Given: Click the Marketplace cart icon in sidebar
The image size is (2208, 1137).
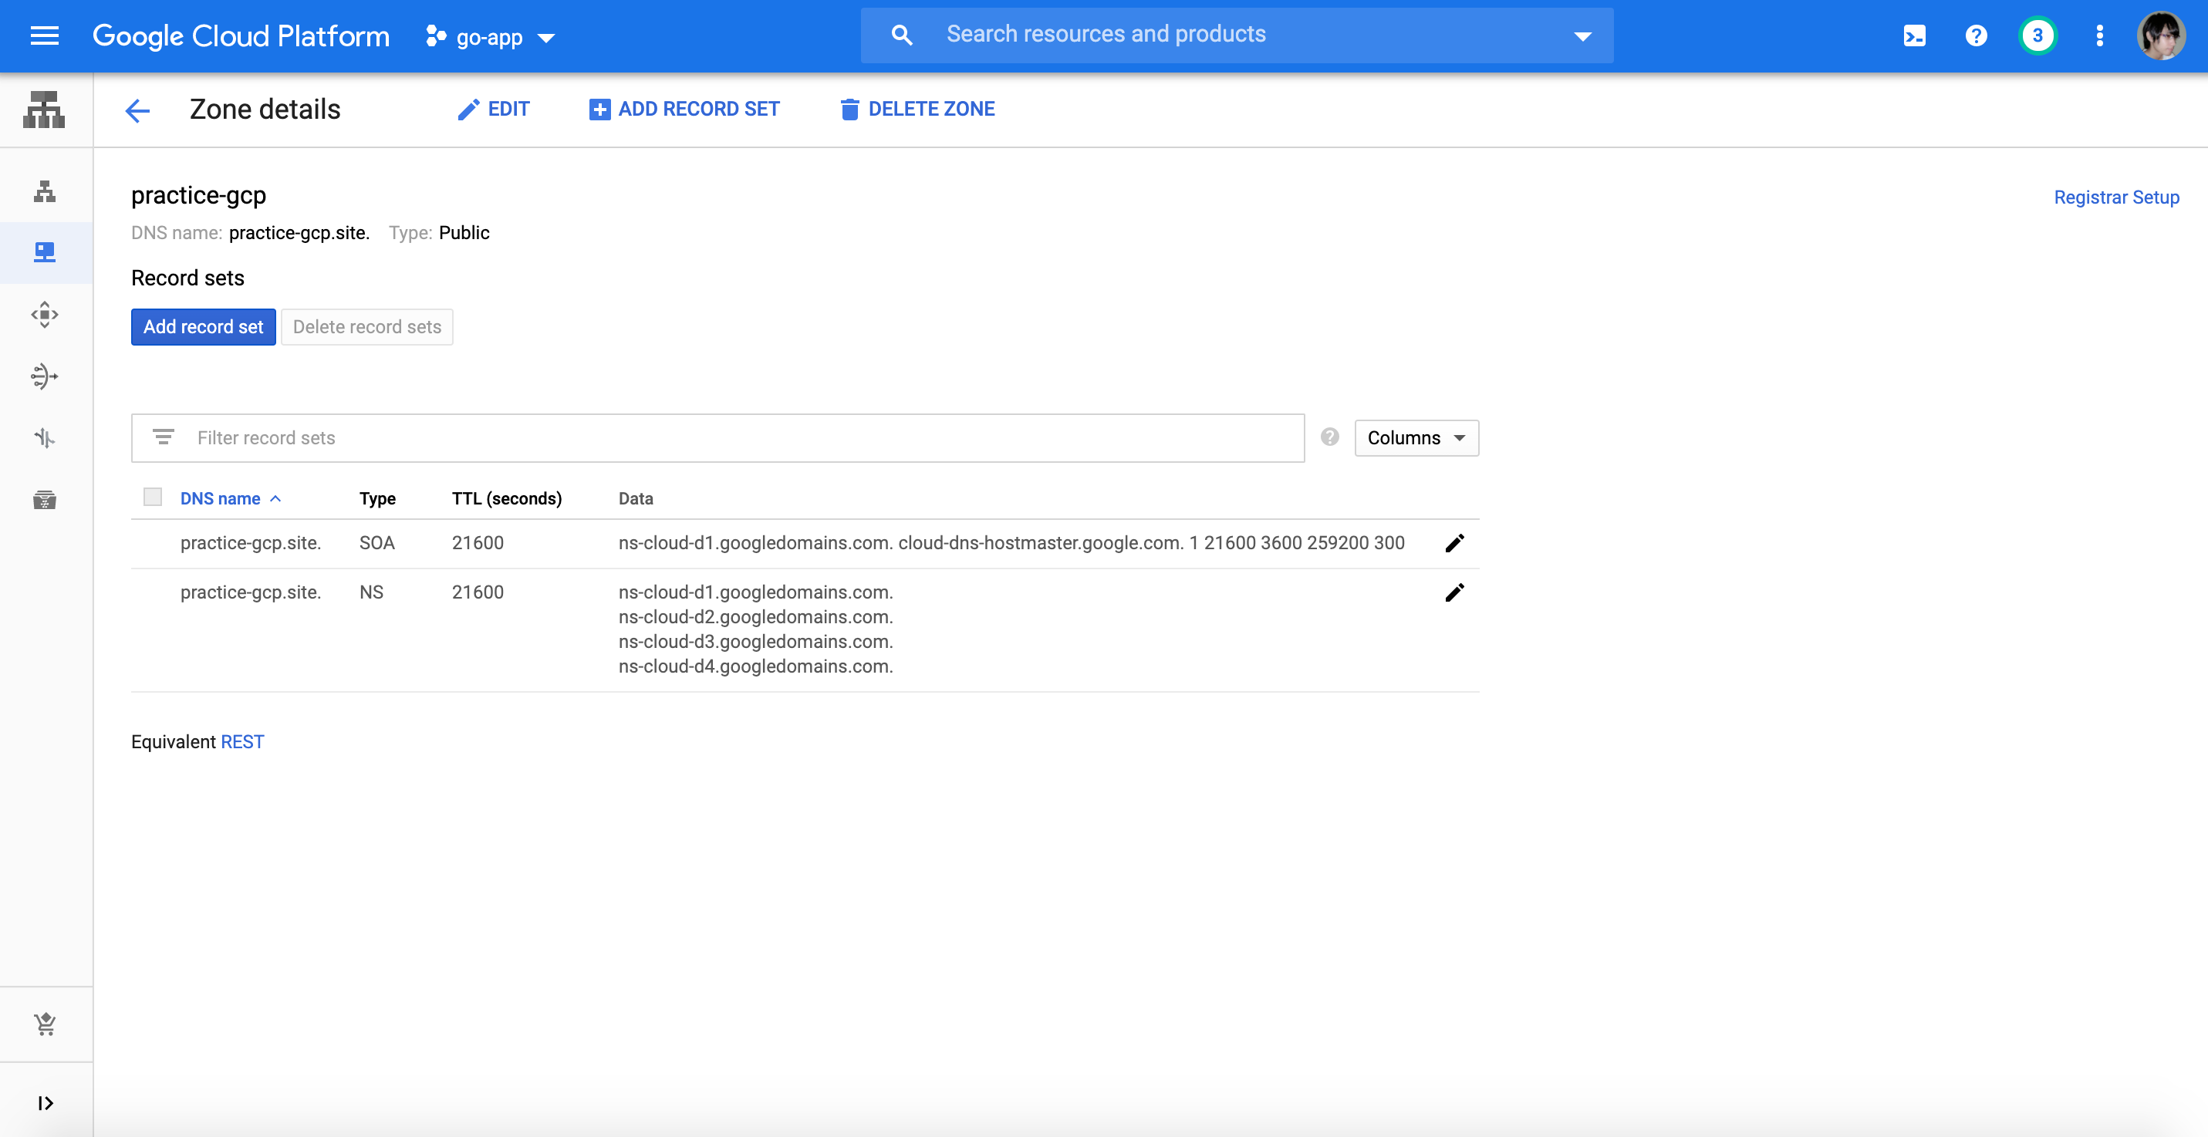Looking at the screenshot, I should [x=45, y=1024].
